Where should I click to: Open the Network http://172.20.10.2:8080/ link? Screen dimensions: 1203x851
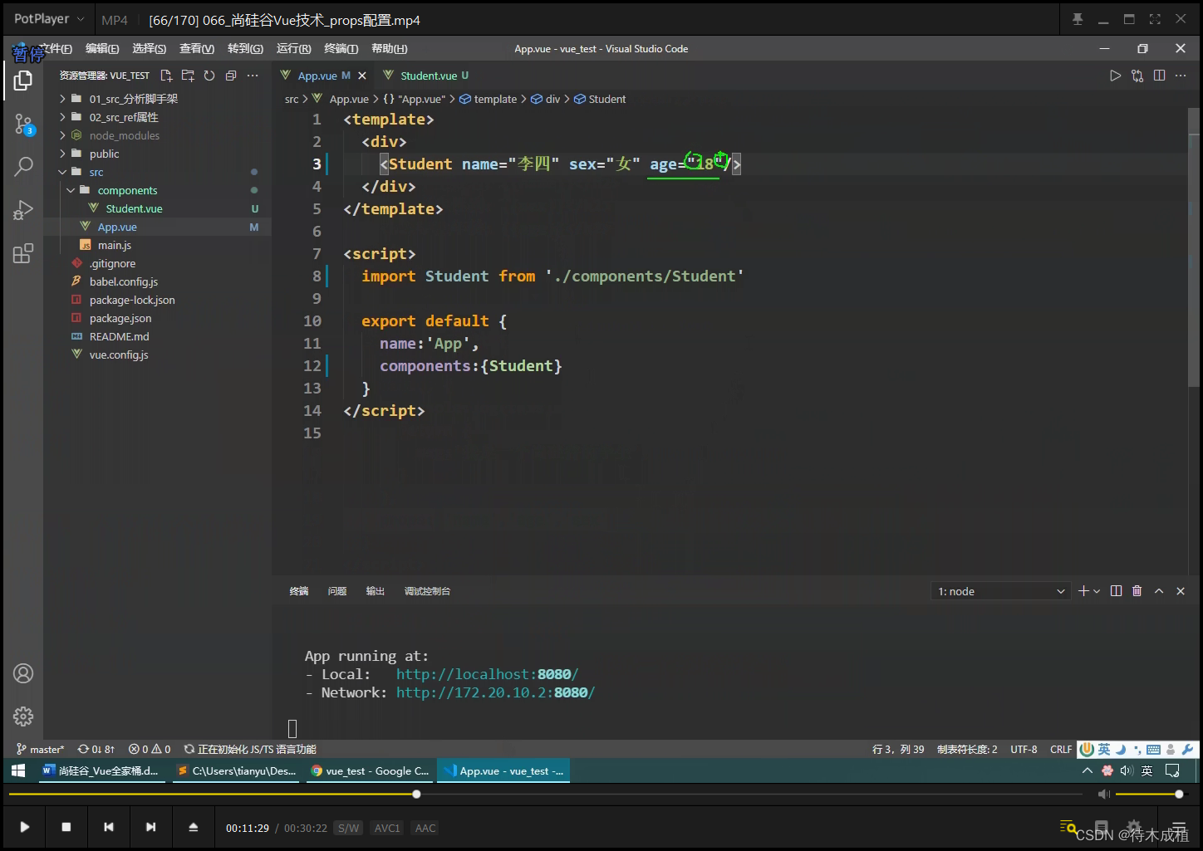[x=495, y=692]
